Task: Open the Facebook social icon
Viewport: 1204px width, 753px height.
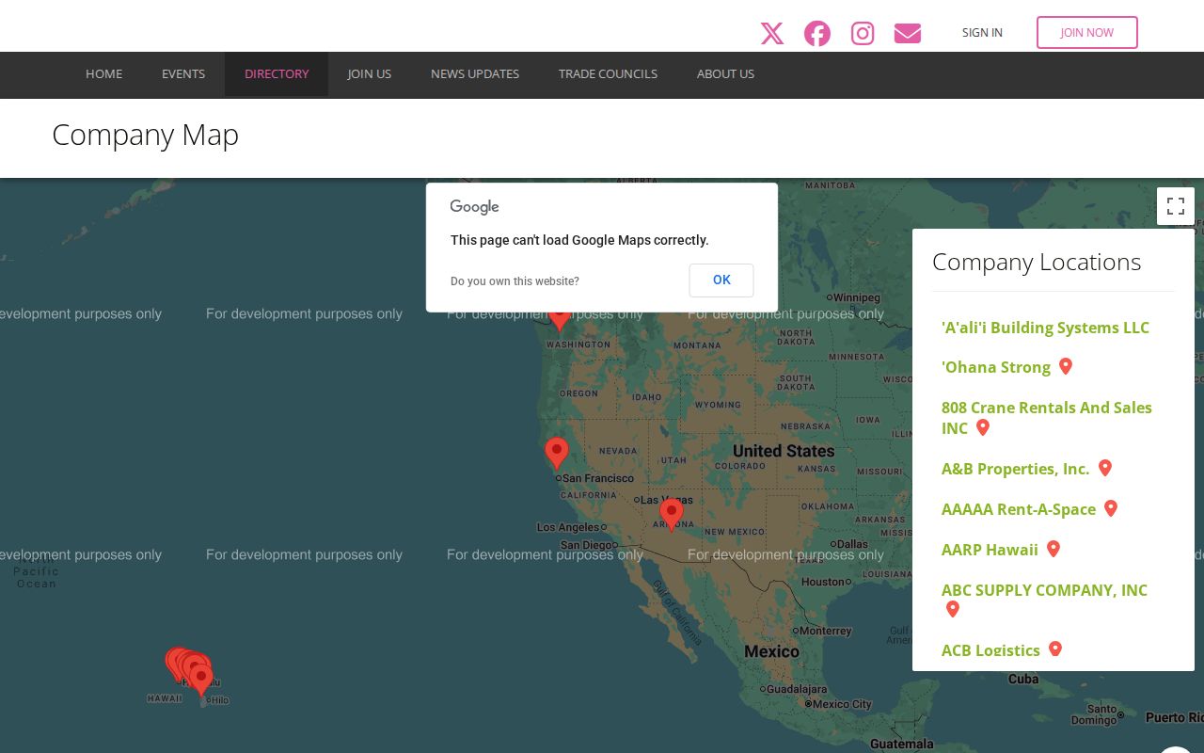Action: [817, 34]
